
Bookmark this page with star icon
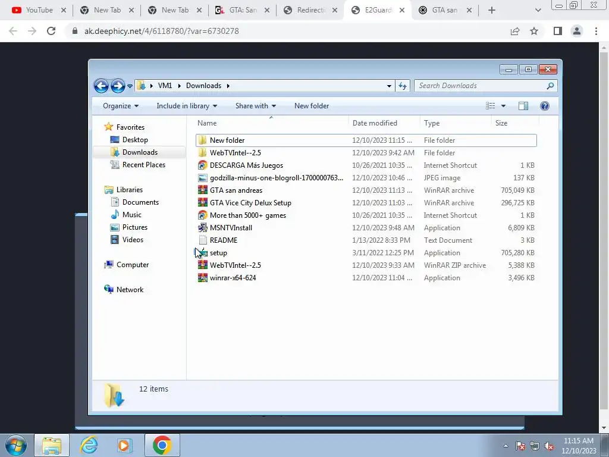(534, 31)
